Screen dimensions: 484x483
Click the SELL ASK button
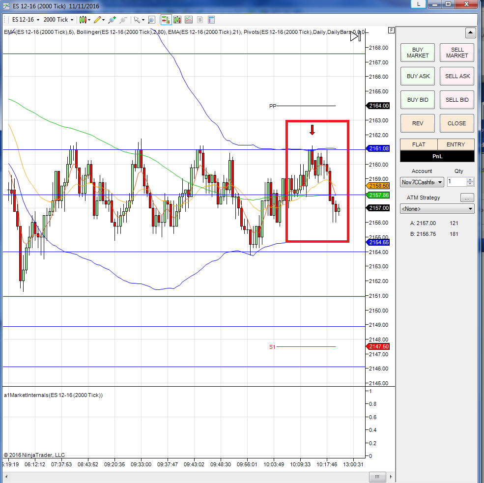point(457,76)
